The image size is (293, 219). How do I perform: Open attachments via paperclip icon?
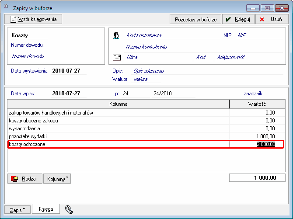(x=69, y=209)
